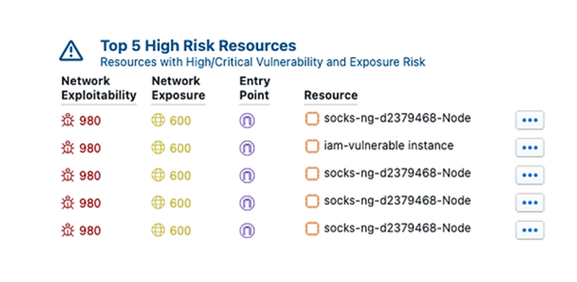The image size is (577, 282).
Task: Click the Entry Point column header
Action: [255, 88]
